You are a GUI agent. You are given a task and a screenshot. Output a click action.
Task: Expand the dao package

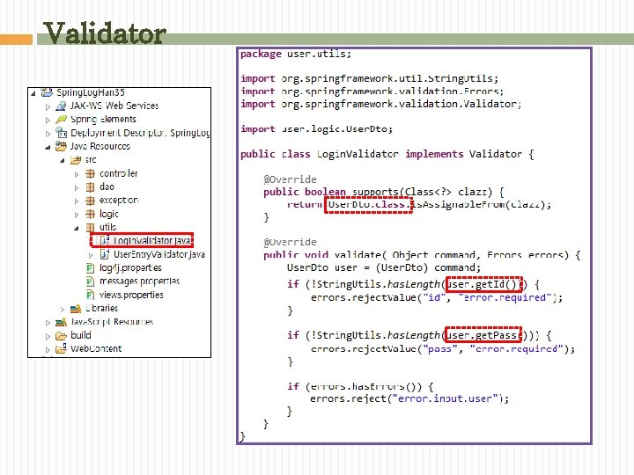point(77,188)
